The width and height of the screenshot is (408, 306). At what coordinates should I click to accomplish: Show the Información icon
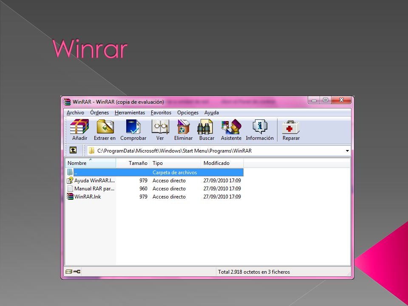click(x=260, y=127)
